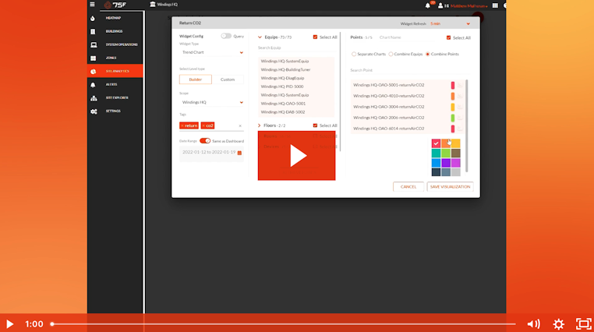The height and width of the screenshot is (332, 594).
Task: Remove the return tag with its x
Action: (182, 125)
